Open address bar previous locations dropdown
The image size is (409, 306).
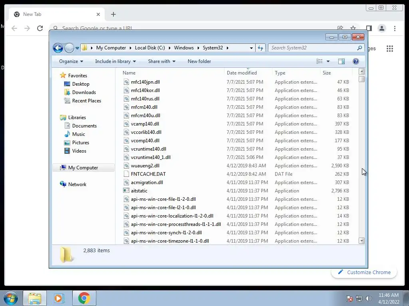pos(251,48)
